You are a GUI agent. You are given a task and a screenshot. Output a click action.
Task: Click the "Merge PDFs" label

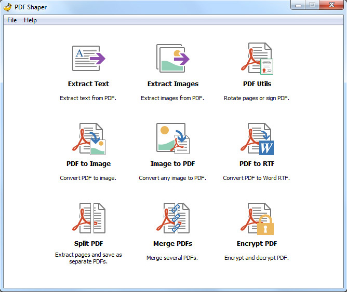pos(172,244)
